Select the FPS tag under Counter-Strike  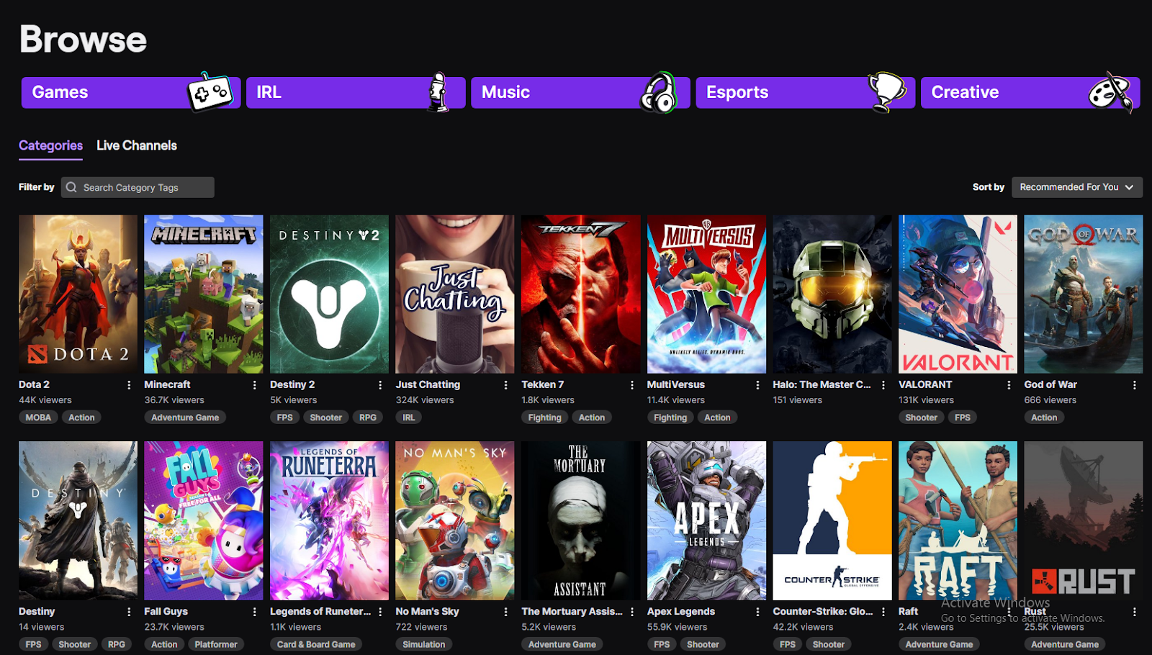click(788, 644)
